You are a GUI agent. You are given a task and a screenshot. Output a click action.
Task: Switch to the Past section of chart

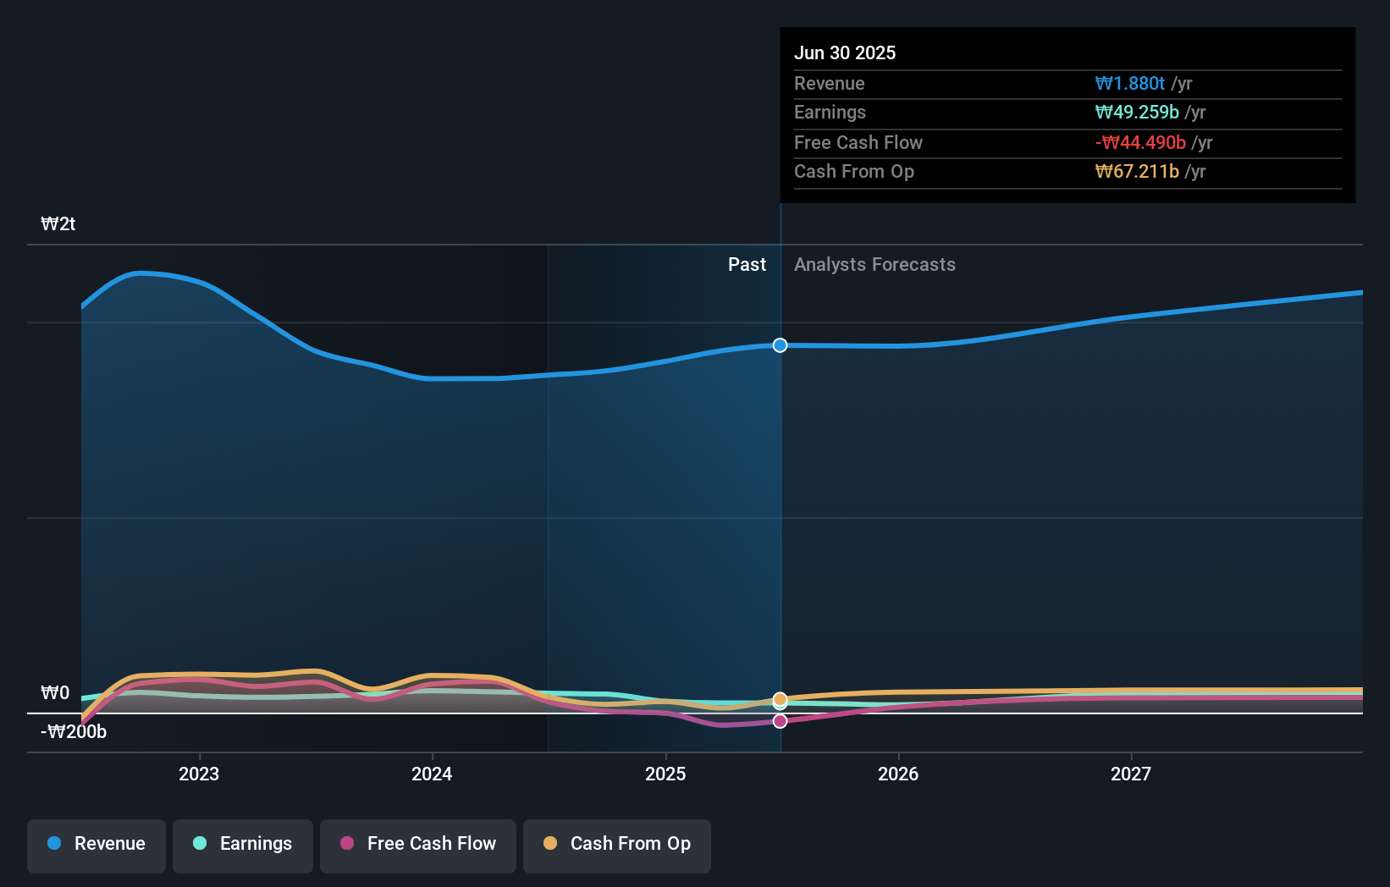click(747, 264)
